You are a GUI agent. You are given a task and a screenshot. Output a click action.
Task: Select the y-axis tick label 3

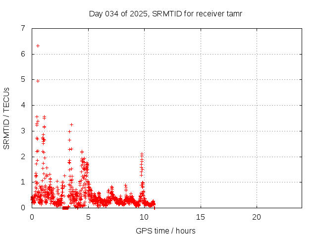(23, 131)
